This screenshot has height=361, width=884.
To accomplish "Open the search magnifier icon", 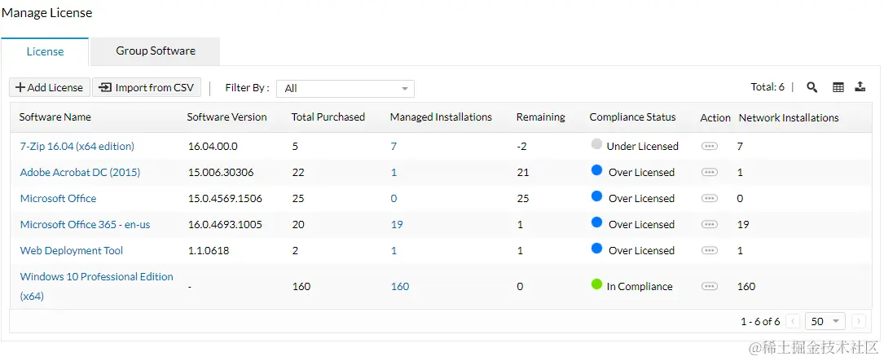I will (x=811, y=87).
